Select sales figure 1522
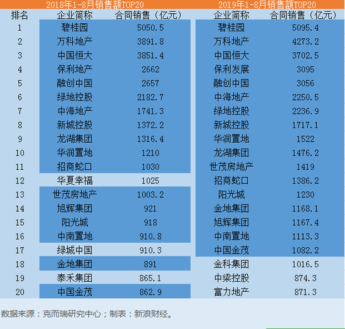345x329 pixels. click(x=305, y=139)
